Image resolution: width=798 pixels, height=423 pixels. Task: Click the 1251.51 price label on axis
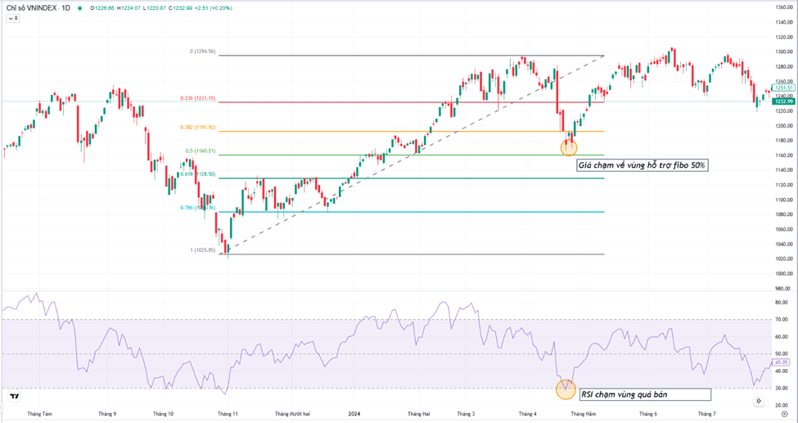[x=784, y=88]
